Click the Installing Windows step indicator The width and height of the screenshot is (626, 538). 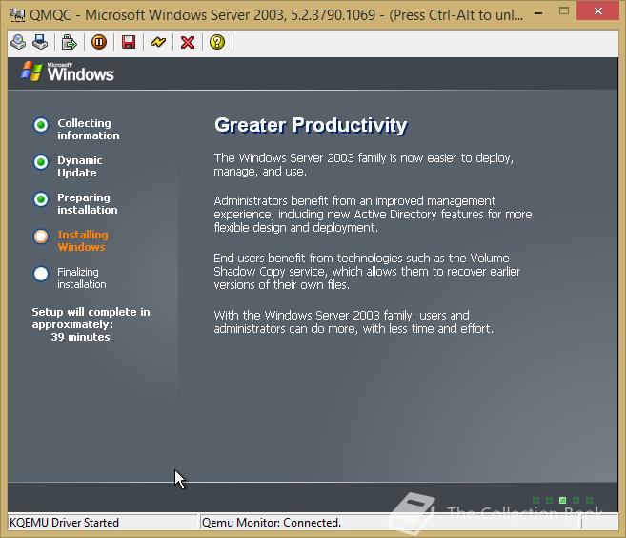tap(41, 237)
